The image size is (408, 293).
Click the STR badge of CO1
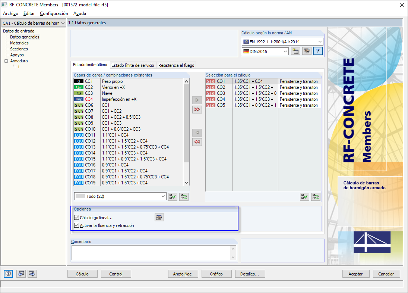pyautogui.click(x=211, y=81)
